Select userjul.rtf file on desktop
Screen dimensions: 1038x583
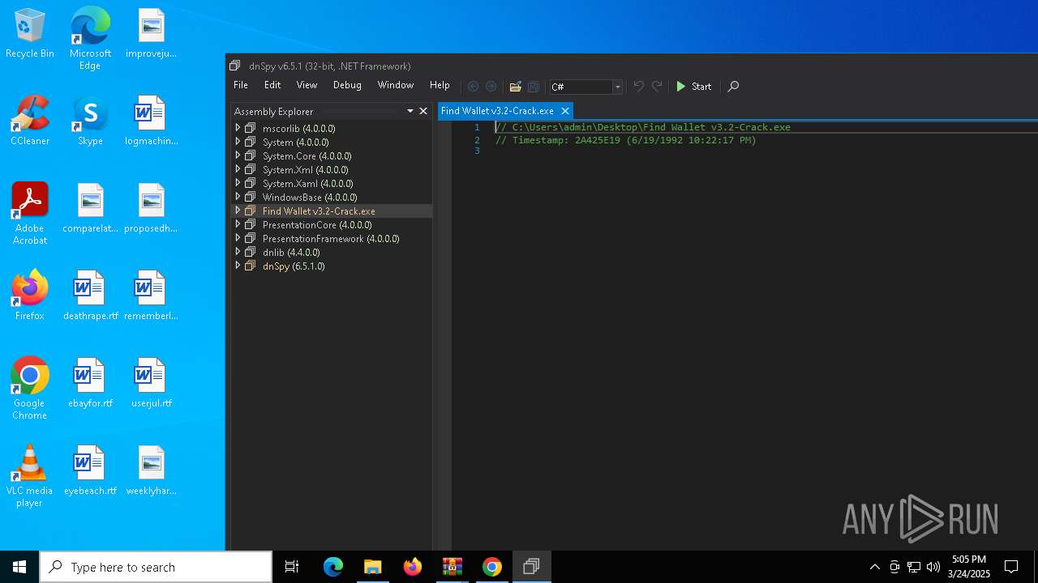tap(151, 383)
